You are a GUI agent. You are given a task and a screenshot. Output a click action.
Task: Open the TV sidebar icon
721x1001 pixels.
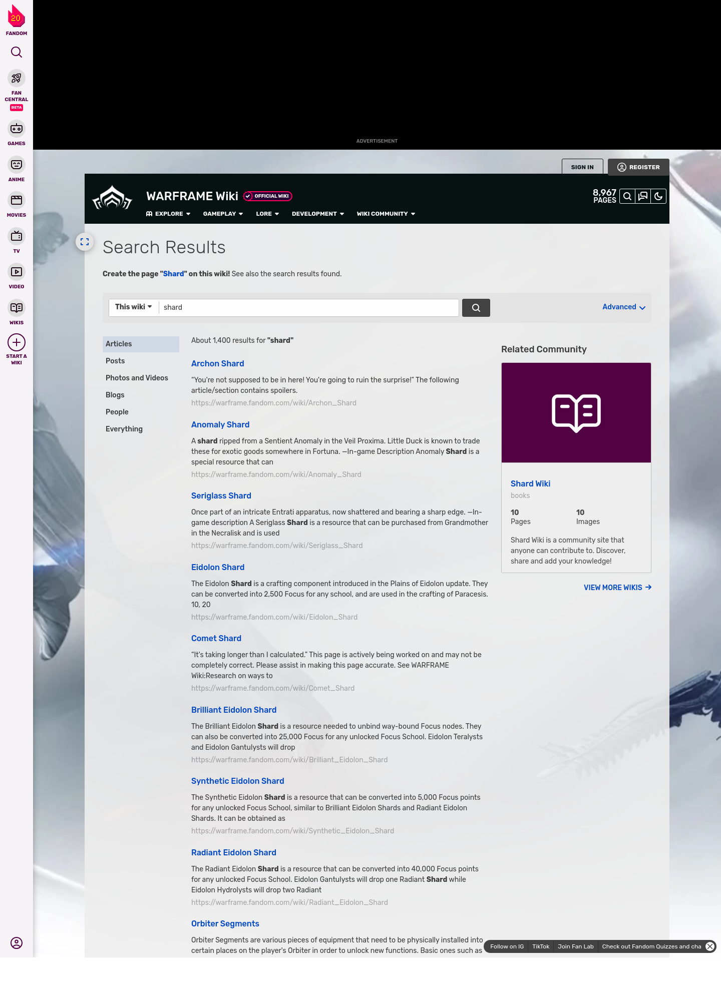click(x=17, y=236)
